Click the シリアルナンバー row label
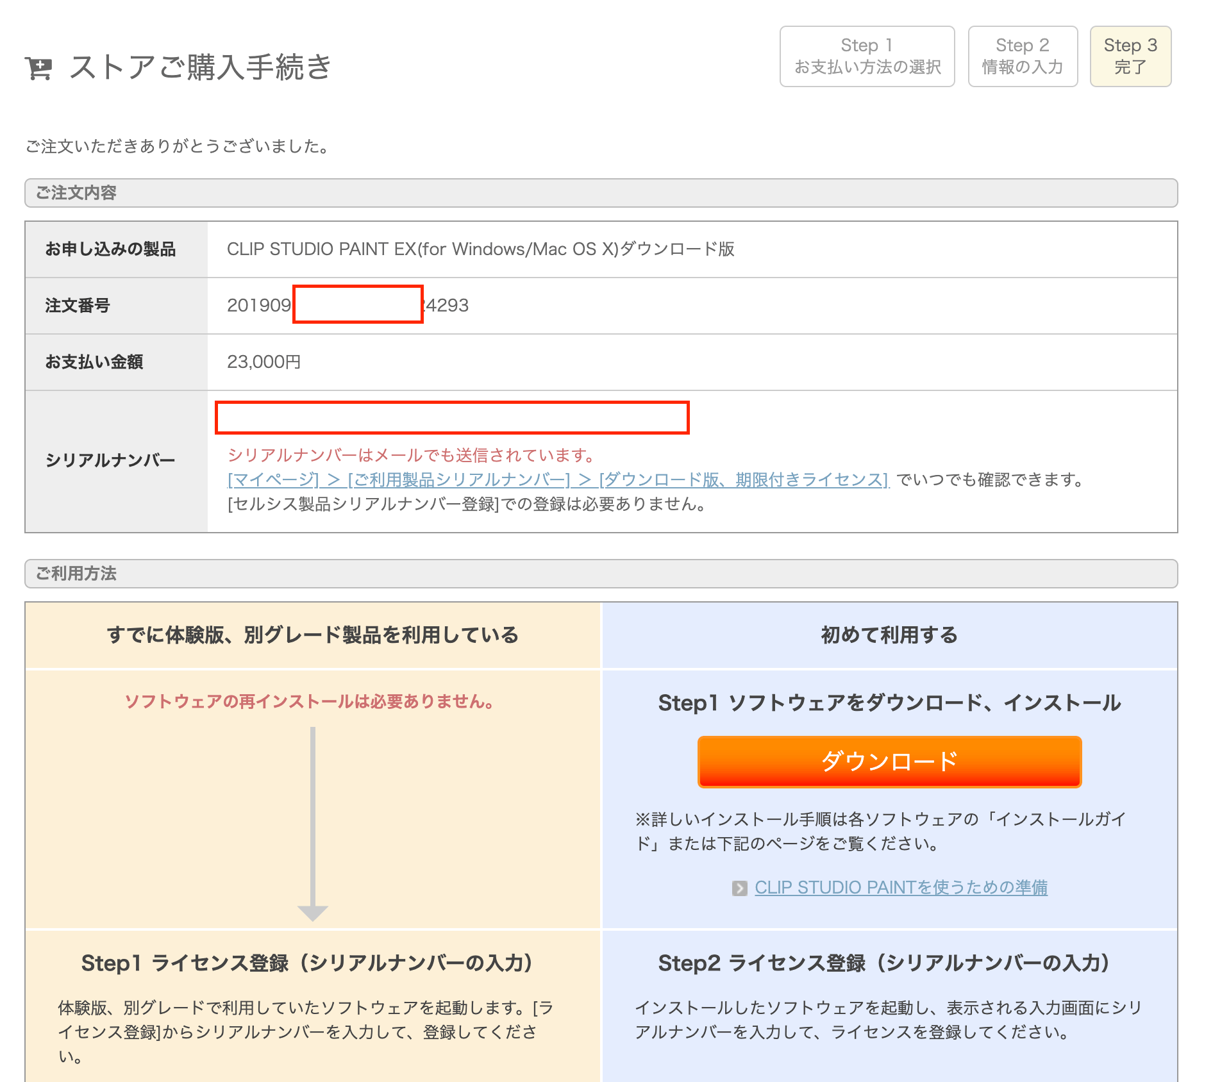The height and width of the screenshot is (1082, 1213). (x=110, y=461)
